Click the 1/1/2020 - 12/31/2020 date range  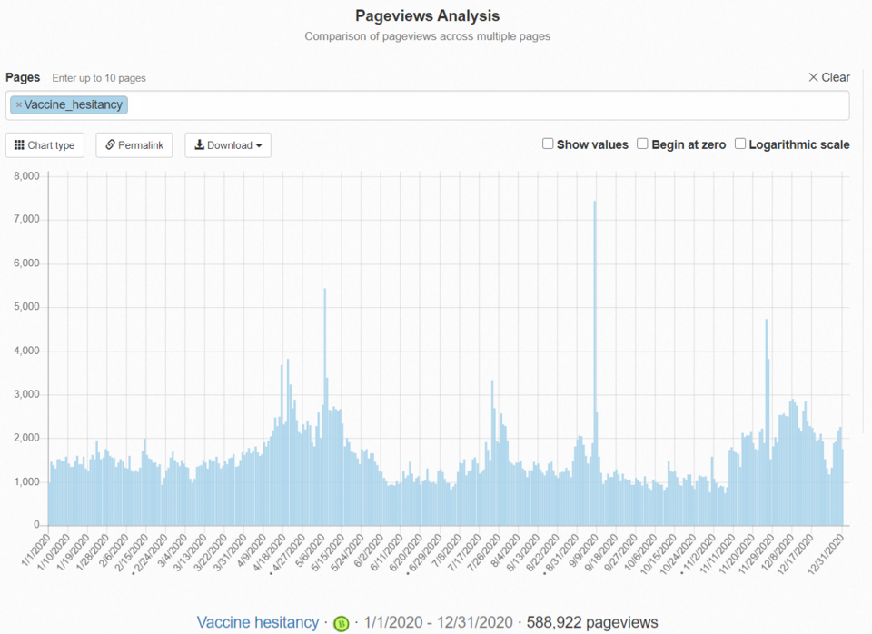[x=440, y=622]
